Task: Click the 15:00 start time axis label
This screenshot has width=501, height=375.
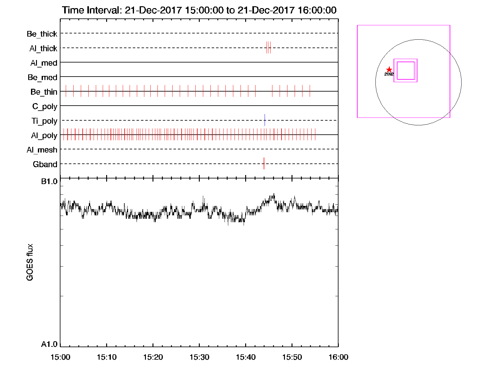Action: tap(60, 357)
